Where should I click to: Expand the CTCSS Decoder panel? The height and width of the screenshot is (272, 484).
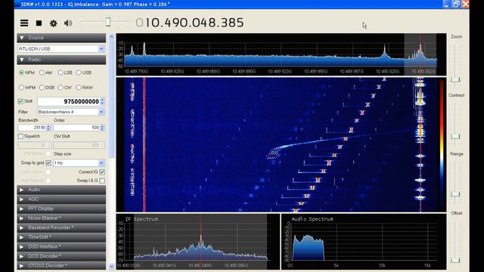click(61, 265)
